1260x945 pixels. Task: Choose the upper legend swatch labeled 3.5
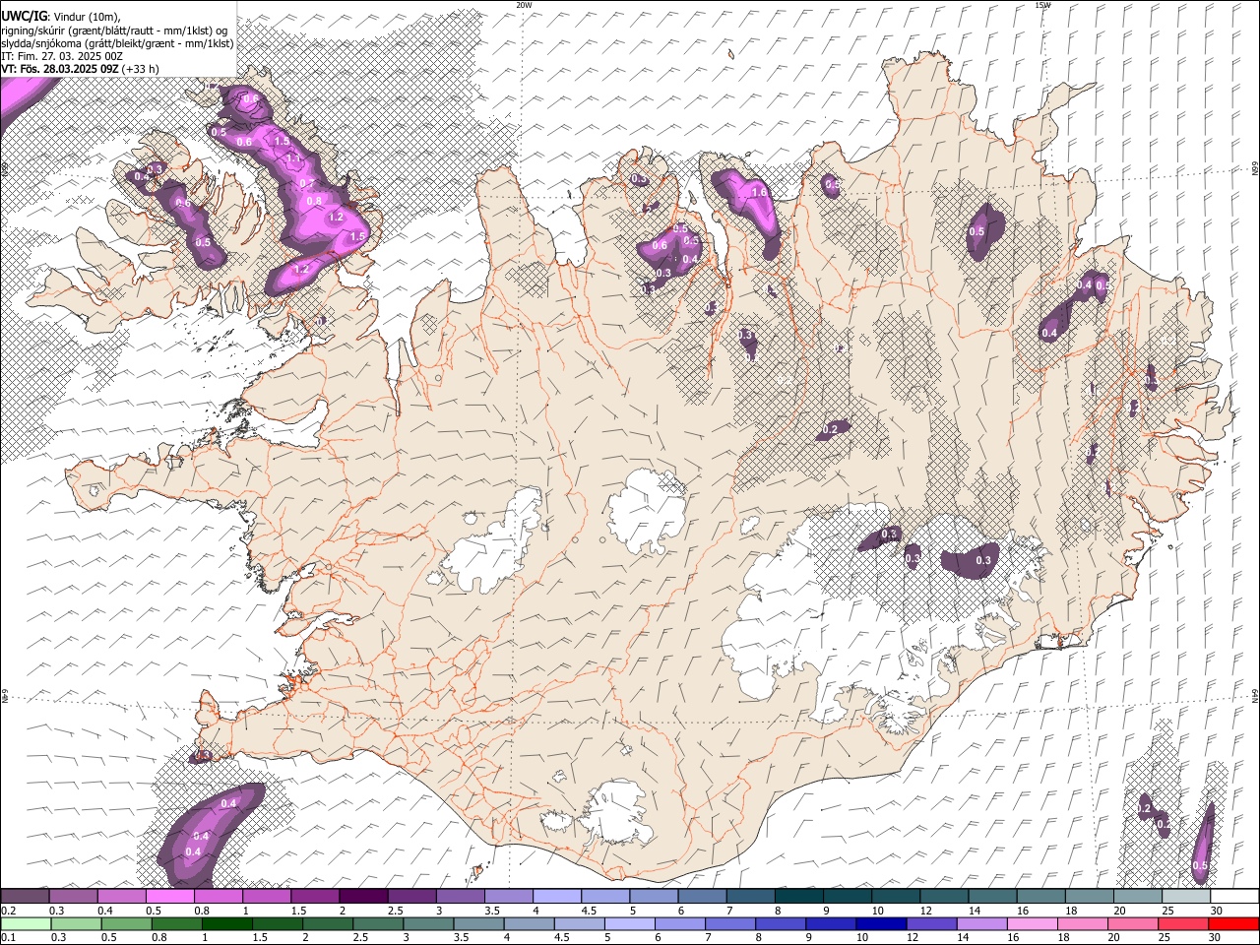click(508, 896)
